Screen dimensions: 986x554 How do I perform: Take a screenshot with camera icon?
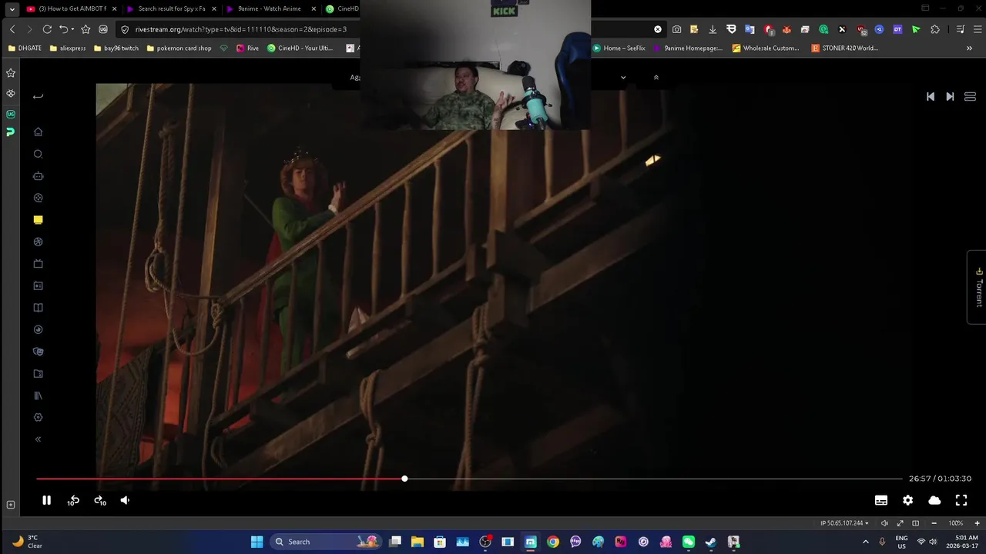coord(676,29)
